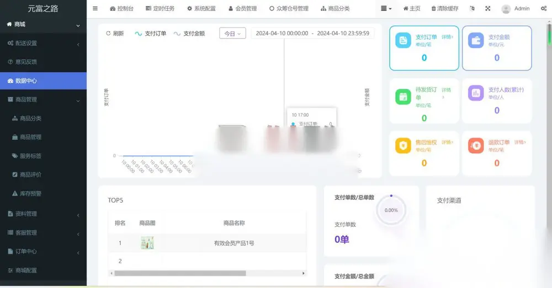Open the 商品管理 submenu with bag icon
This screenshot has height=288, width=552.
coord(43,137)
